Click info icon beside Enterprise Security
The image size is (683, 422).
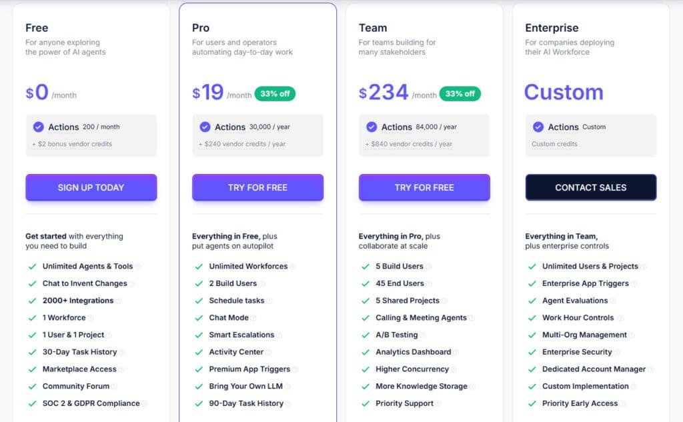click(617, 353)
